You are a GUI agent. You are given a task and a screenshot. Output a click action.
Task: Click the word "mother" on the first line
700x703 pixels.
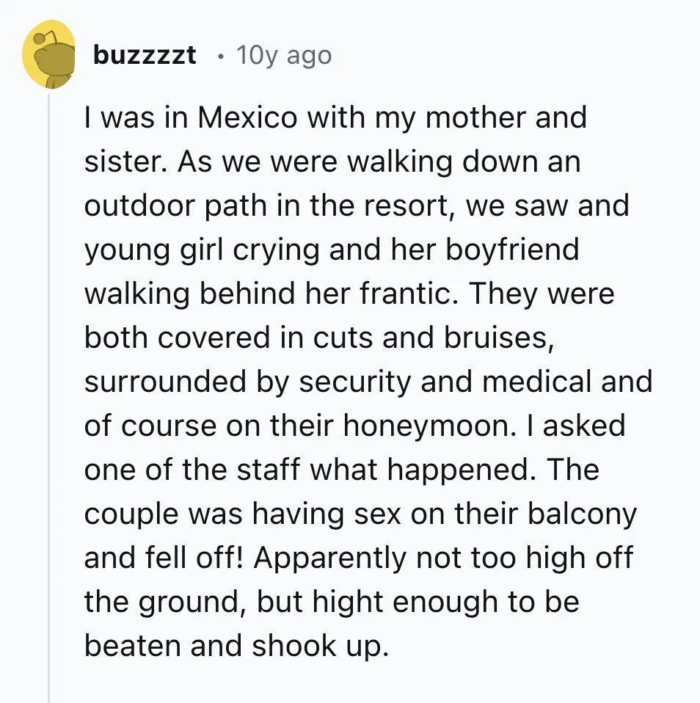[x=475, y=117]
